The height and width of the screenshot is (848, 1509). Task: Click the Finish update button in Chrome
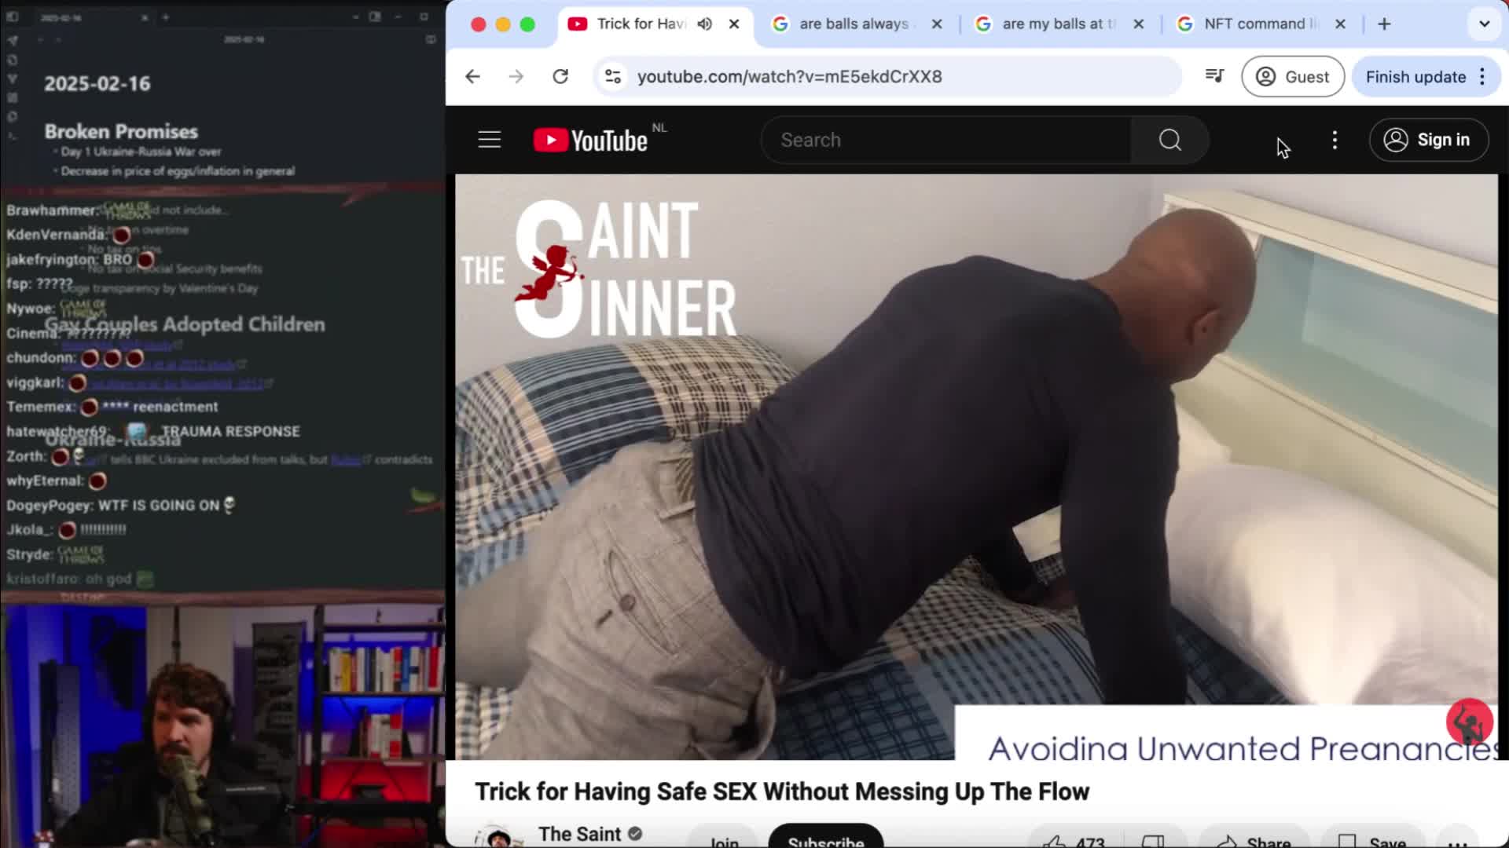(x=1416, y=76)
